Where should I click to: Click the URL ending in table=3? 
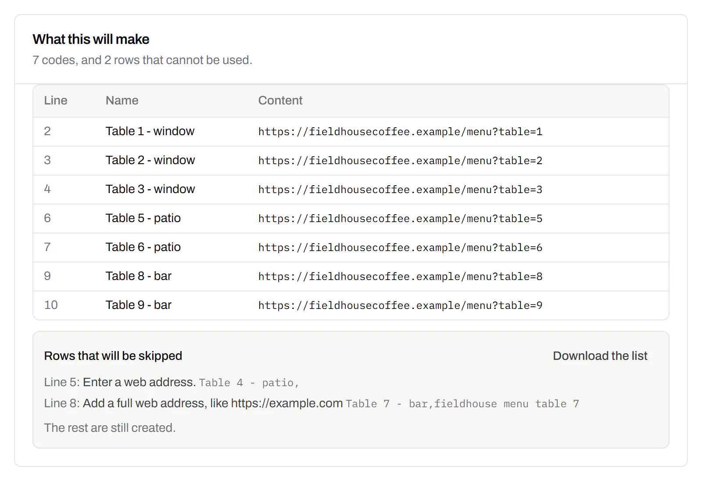point(400,190)
